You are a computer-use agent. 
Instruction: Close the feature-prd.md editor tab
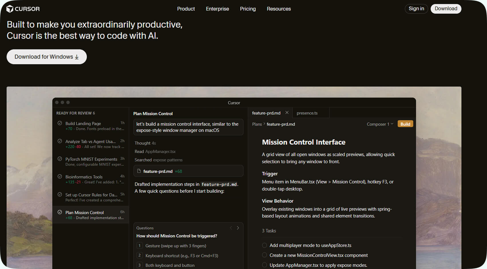287,113
